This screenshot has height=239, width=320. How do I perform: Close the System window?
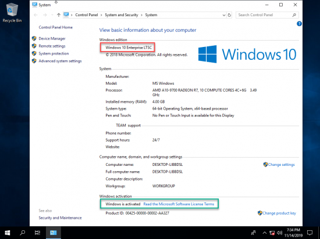click(x=295, y=5)
